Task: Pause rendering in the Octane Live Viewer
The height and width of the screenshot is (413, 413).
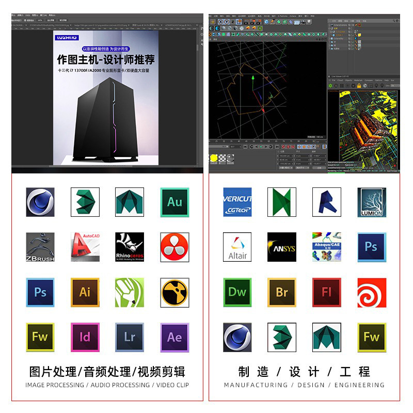Action: 342,86
